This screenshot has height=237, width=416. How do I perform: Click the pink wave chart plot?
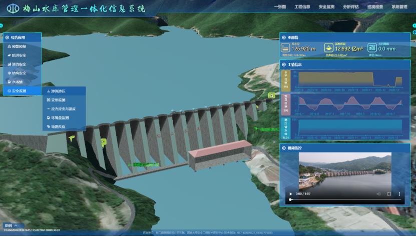tap(350, 104)
